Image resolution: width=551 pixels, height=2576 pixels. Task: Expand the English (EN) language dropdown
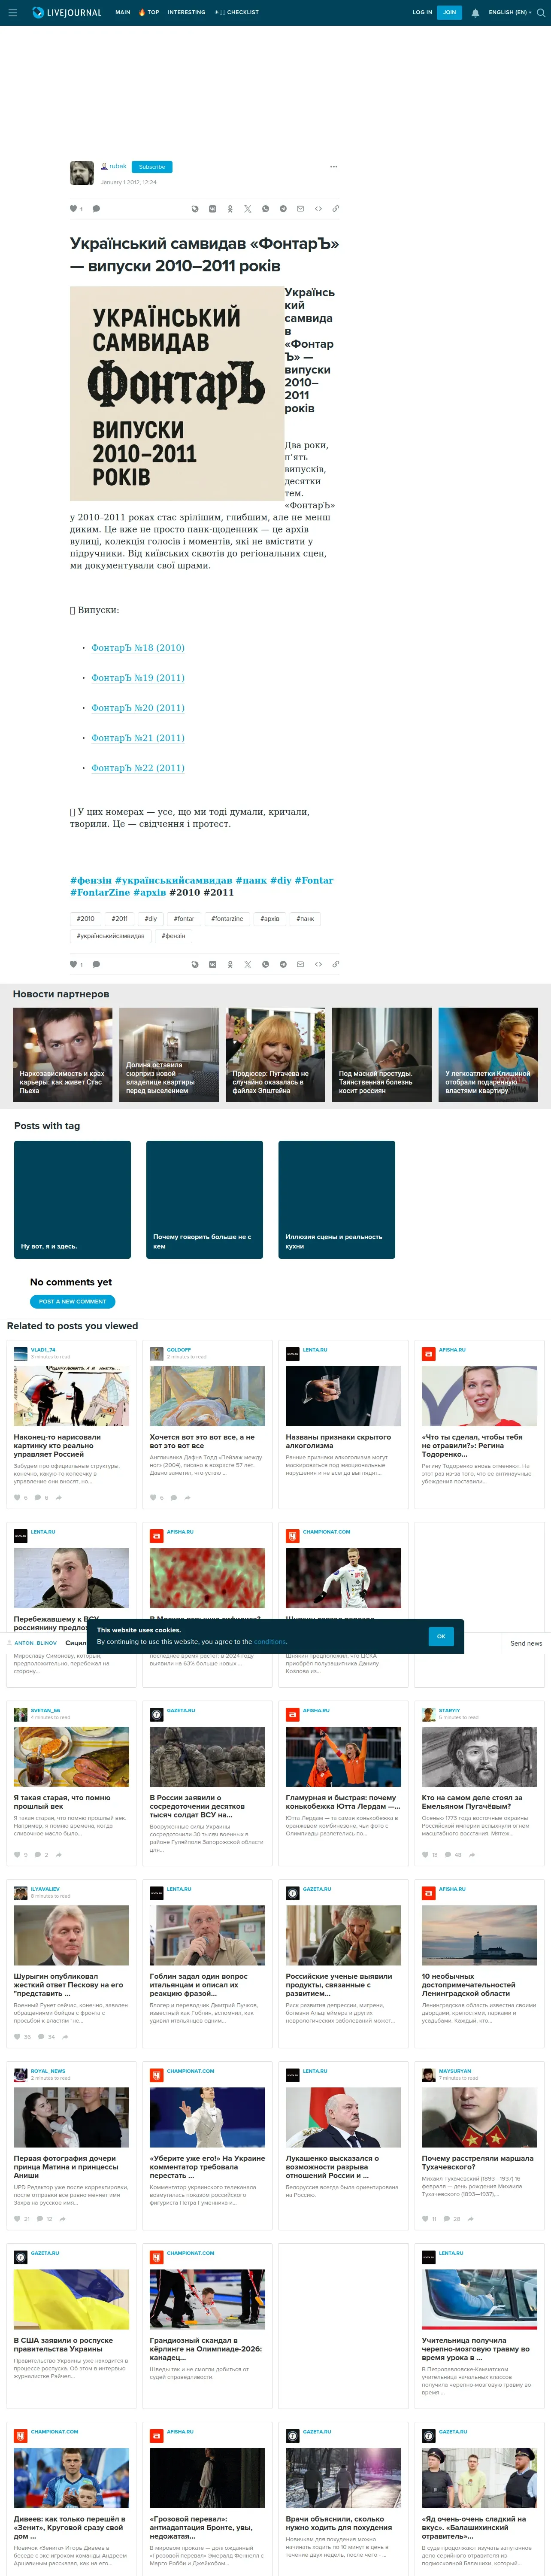(x=510, y=13)
